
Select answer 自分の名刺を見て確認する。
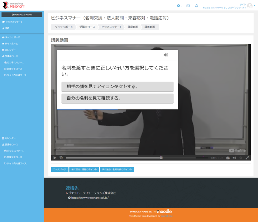click(x=118, y=98)
